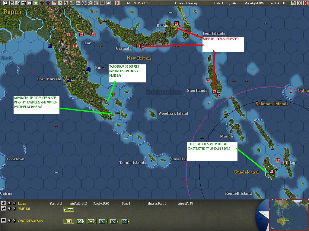
Task: Click Japanese flag at Tulagi
Action: pos(278,160)
